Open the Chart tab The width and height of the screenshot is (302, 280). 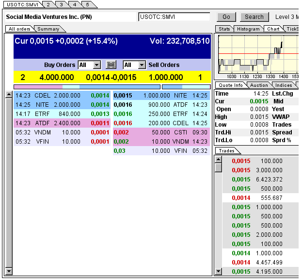(x=273, y=29)
